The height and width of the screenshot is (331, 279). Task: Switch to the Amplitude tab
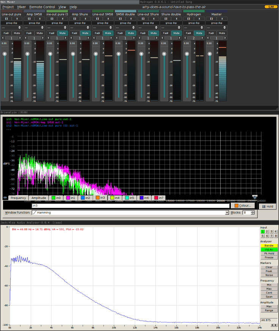point(39,198)
